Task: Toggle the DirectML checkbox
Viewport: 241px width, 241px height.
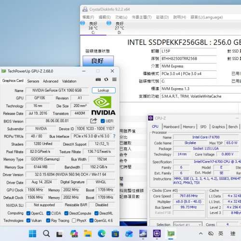Action: (96, 213)
